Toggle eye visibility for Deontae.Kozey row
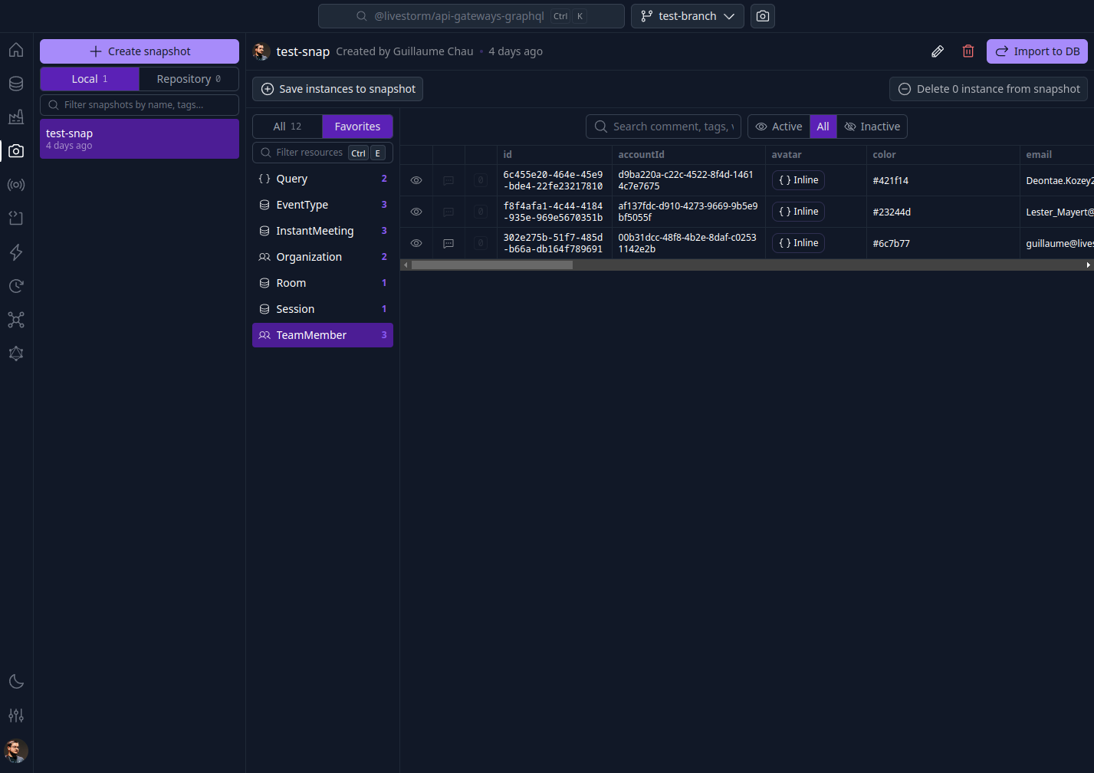 click(416, 181)
